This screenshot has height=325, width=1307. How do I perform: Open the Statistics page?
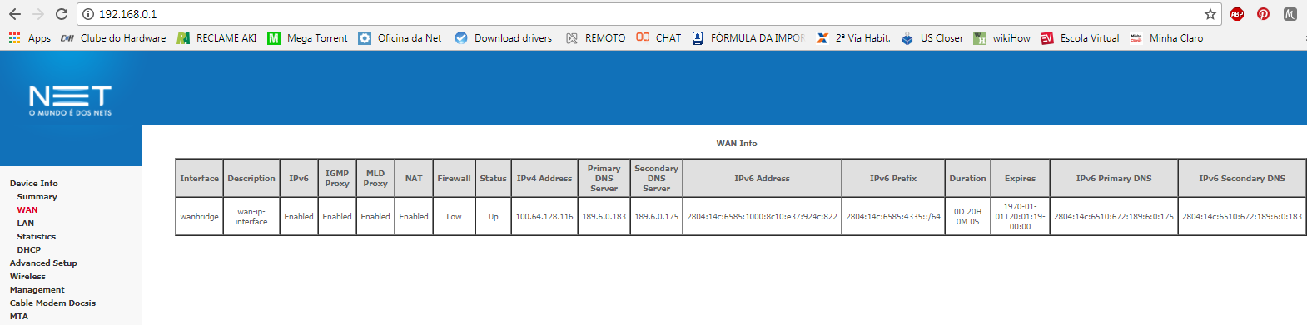click(x=37, y=237)
